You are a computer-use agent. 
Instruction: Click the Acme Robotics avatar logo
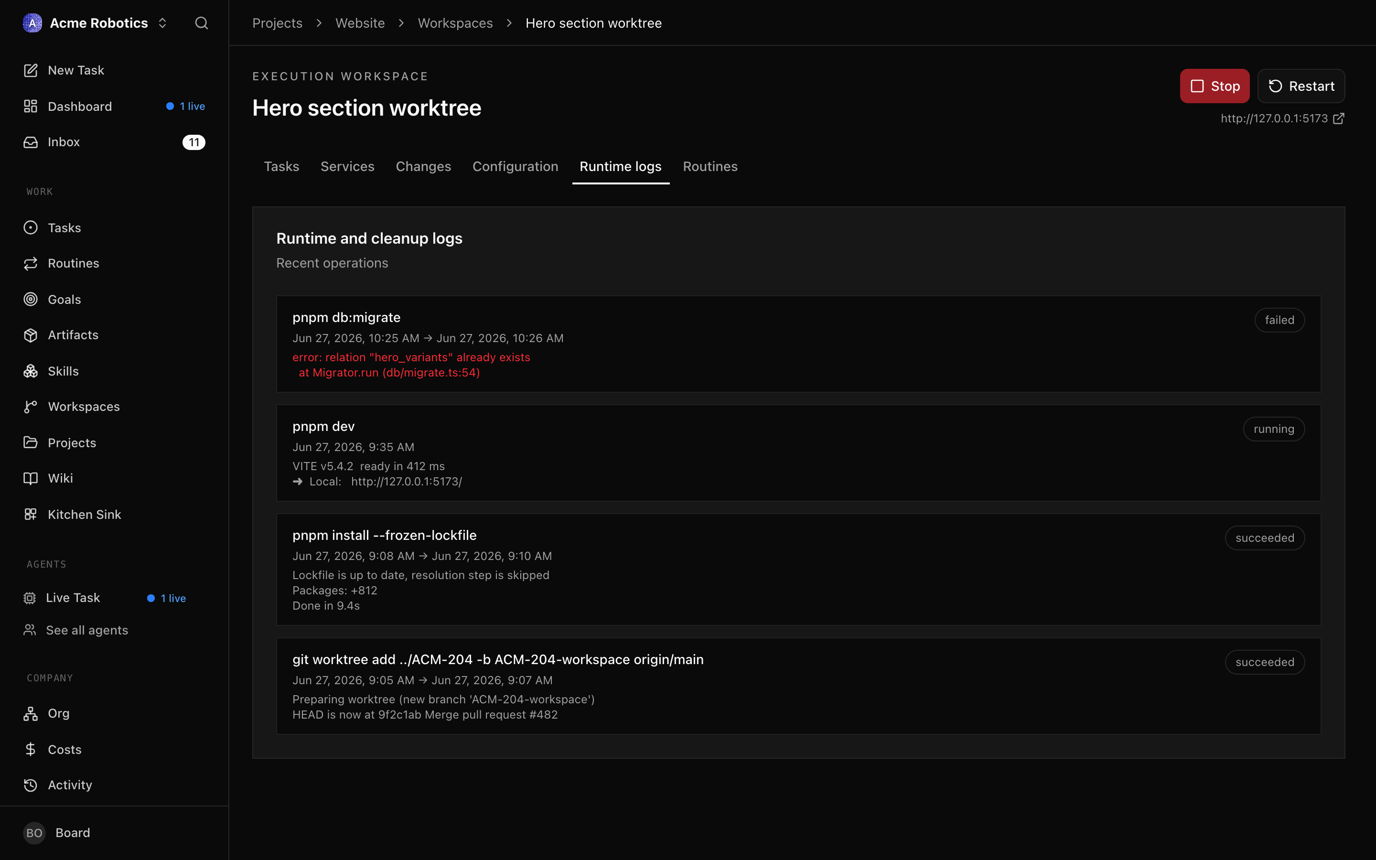click(32, 23)
